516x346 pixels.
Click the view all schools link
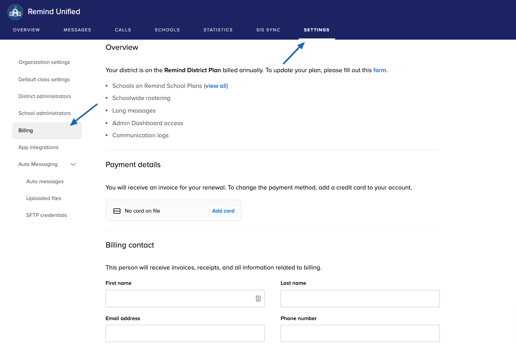click(x=216, y=86)
